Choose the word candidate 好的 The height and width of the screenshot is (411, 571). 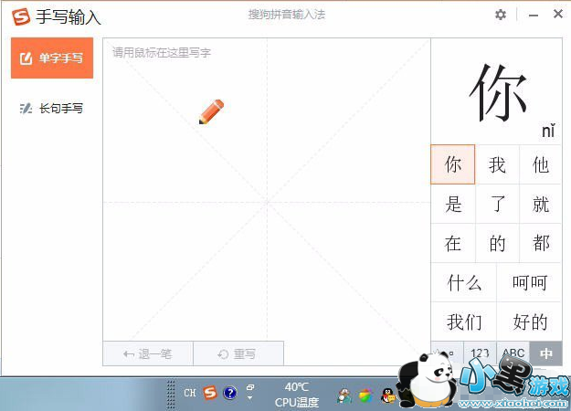click(x=530, y=321)
